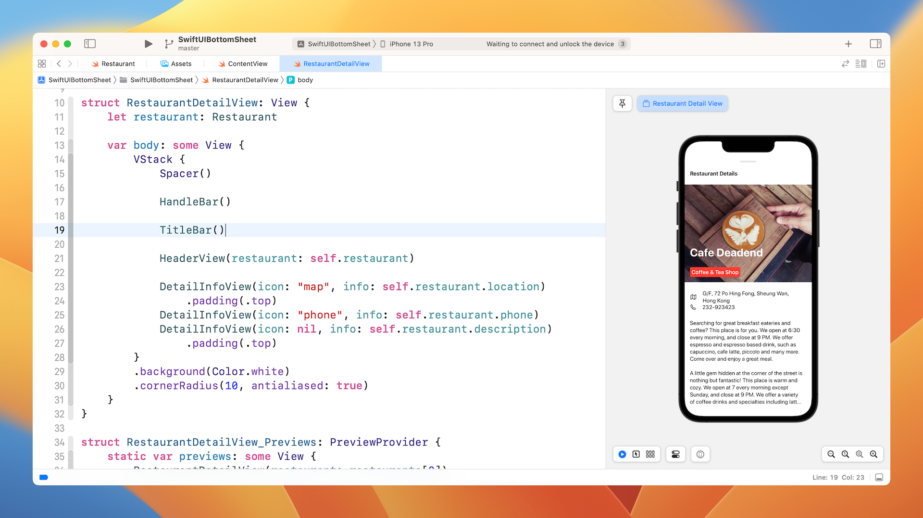Open the library with the plus button
This screenshot has width=923, height=518.
(848, 44)
